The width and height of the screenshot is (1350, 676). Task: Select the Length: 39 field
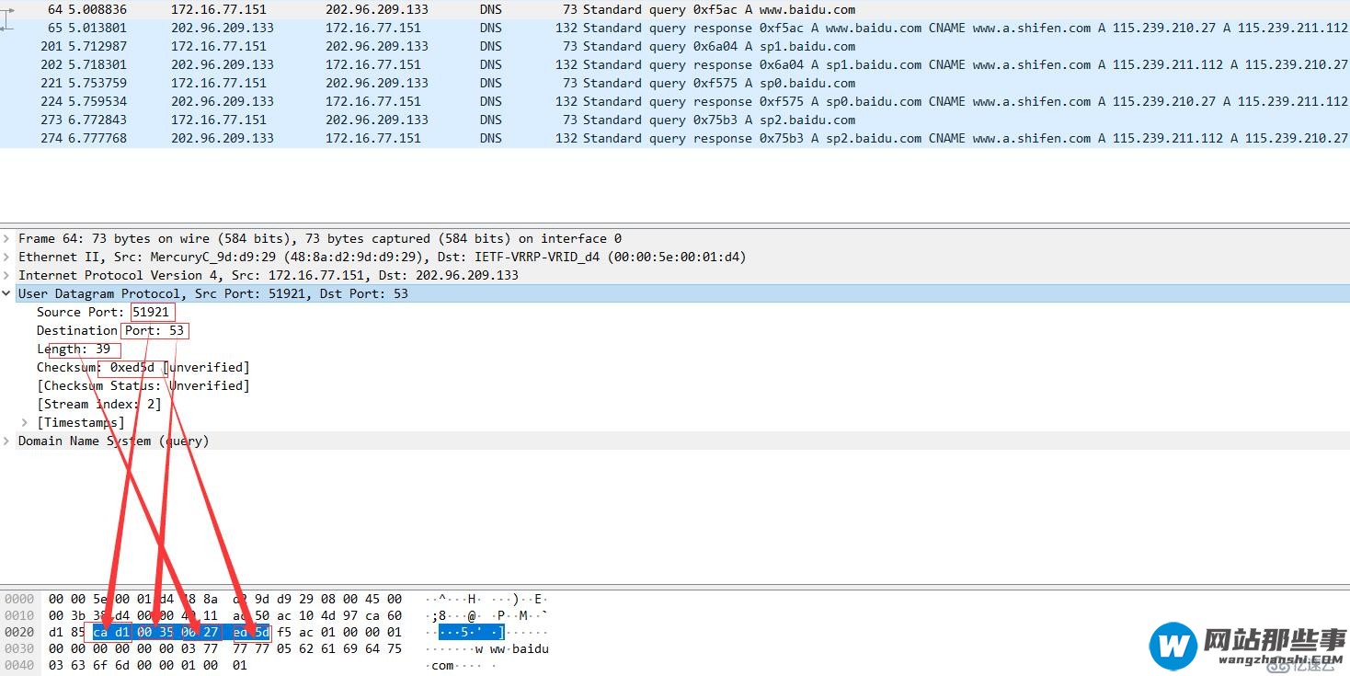pyautogui.click(x=74, y=349)
